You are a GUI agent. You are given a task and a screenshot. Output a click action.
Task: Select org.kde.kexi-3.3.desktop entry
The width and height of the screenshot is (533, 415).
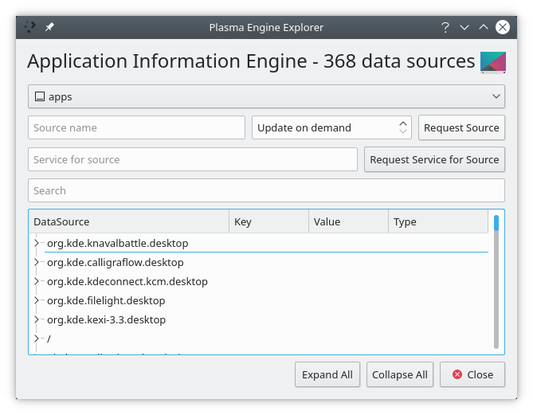coord(106,320)
